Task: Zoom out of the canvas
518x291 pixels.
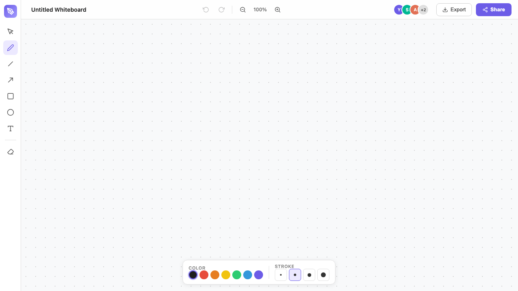Action: tap(243, 10)
